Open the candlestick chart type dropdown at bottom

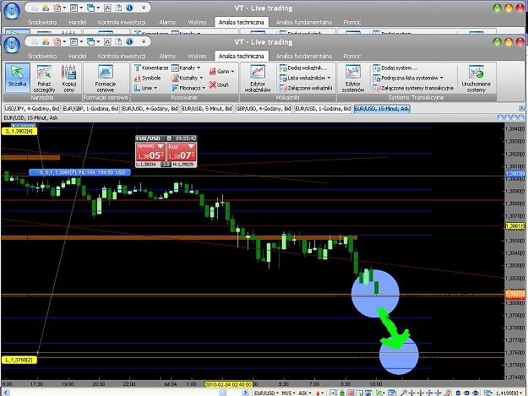[x=319, y=393]
